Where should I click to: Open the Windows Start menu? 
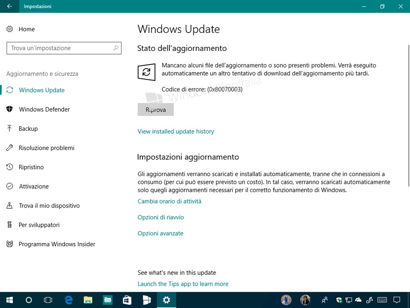pos(10,300)
